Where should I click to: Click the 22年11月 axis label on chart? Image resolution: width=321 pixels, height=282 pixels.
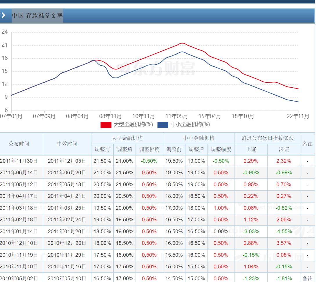pos(298,116)
